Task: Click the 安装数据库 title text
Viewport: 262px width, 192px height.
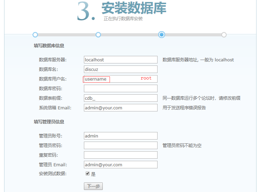Action: [134, 8]
